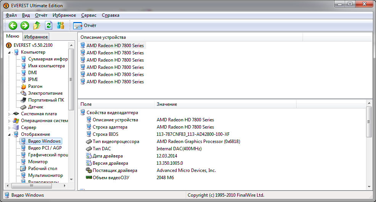Expand the Сервер tree node
376x202 pixels.
click(10, 128)
